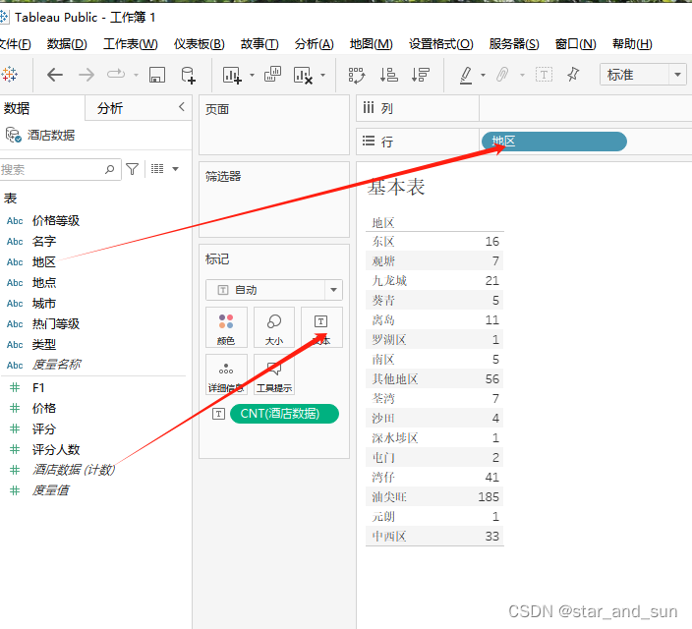The image size is (692, 629).
Task: Click the show mark labels T icon
Action: (x=544, y=75)
